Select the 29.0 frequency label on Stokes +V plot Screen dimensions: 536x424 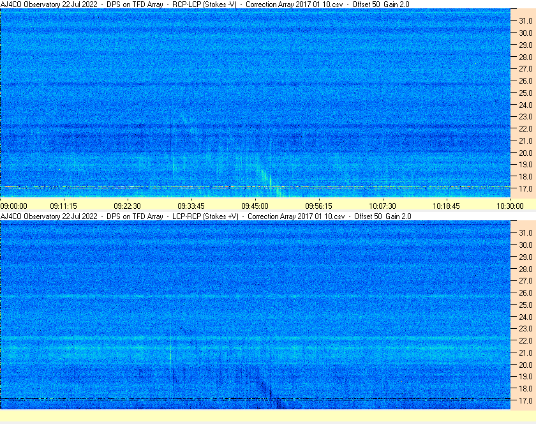(526, 257)
